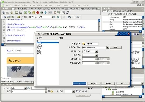The width and height of the screenshot is (145, 102).
Task: Select the ボックス category in the list
Action: (x=40, y=46)
